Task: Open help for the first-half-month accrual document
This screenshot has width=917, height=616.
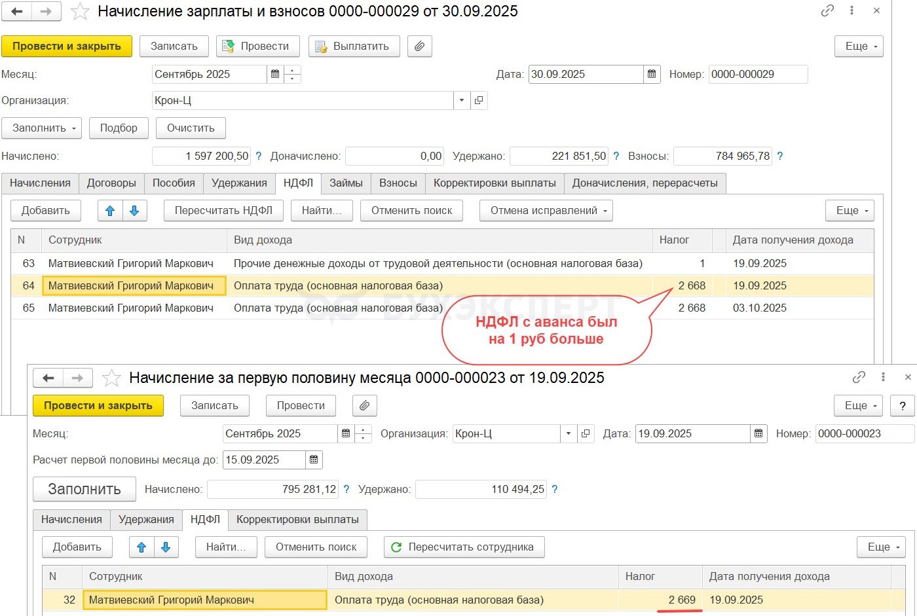Action: pyautogui.click(x=903, y=406)
